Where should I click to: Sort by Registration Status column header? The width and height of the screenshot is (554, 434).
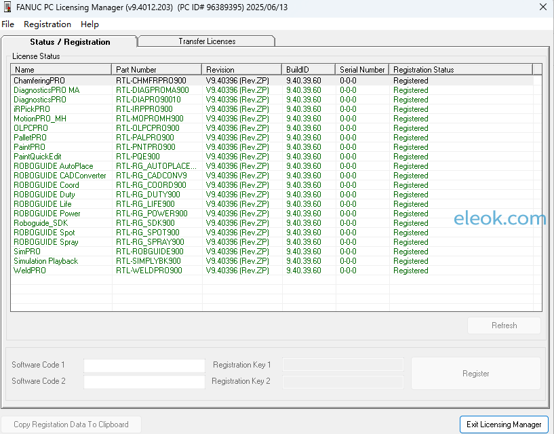pos(460,70)
